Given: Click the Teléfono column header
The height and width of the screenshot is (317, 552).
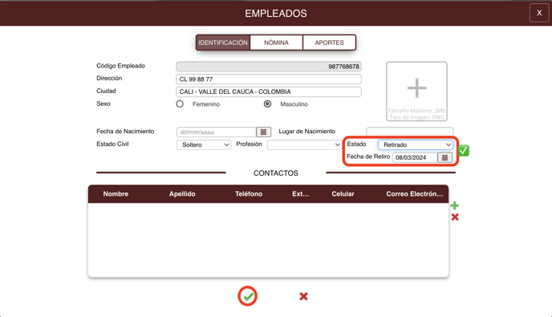Looking at the screenshot, I should point(249,194).
